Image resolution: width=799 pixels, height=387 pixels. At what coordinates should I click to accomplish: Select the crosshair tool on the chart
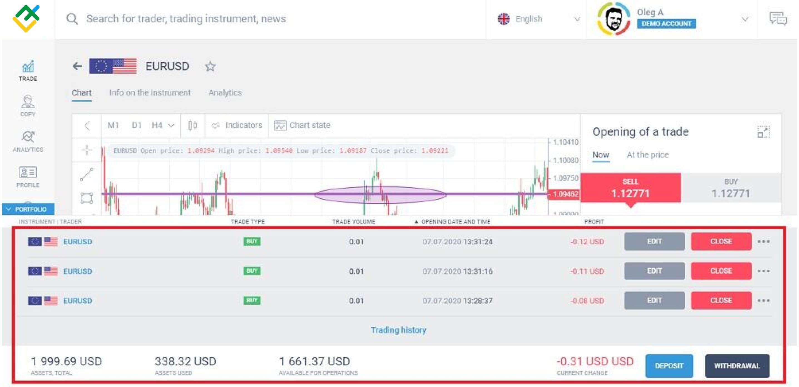pyautogui.click(x=87, y=151)
